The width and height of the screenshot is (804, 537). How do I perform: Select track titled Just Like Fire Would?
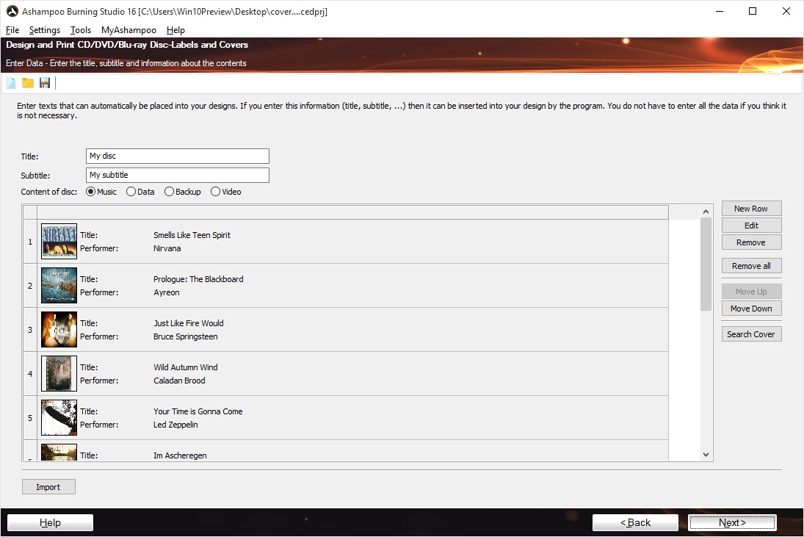click(x=189, y=323)
